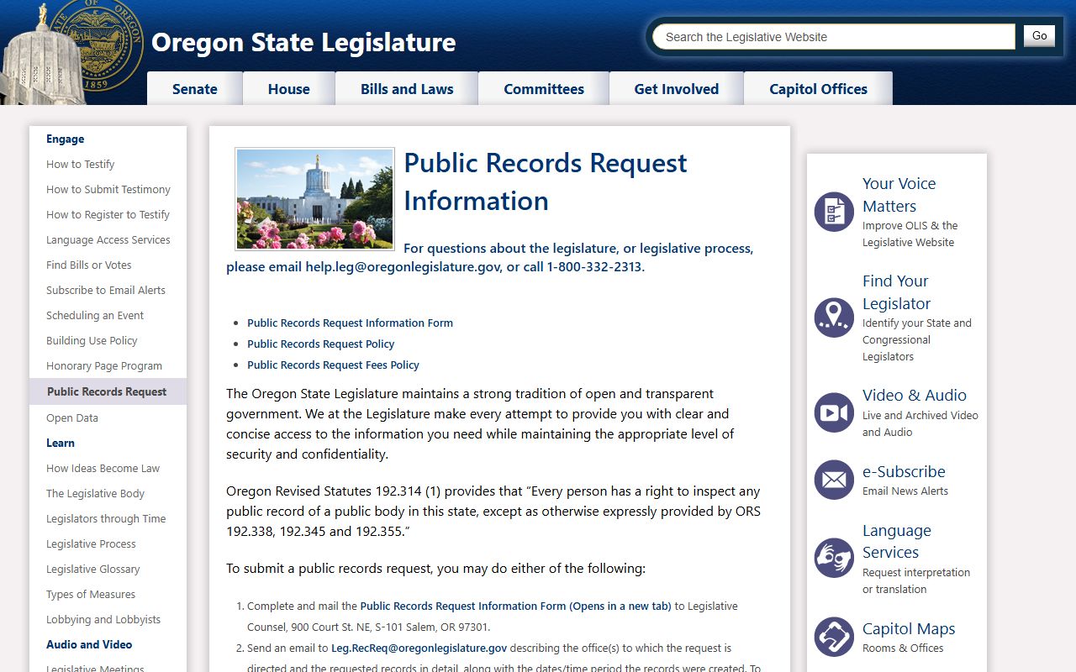Open the Open Data sidebar link

72,417
